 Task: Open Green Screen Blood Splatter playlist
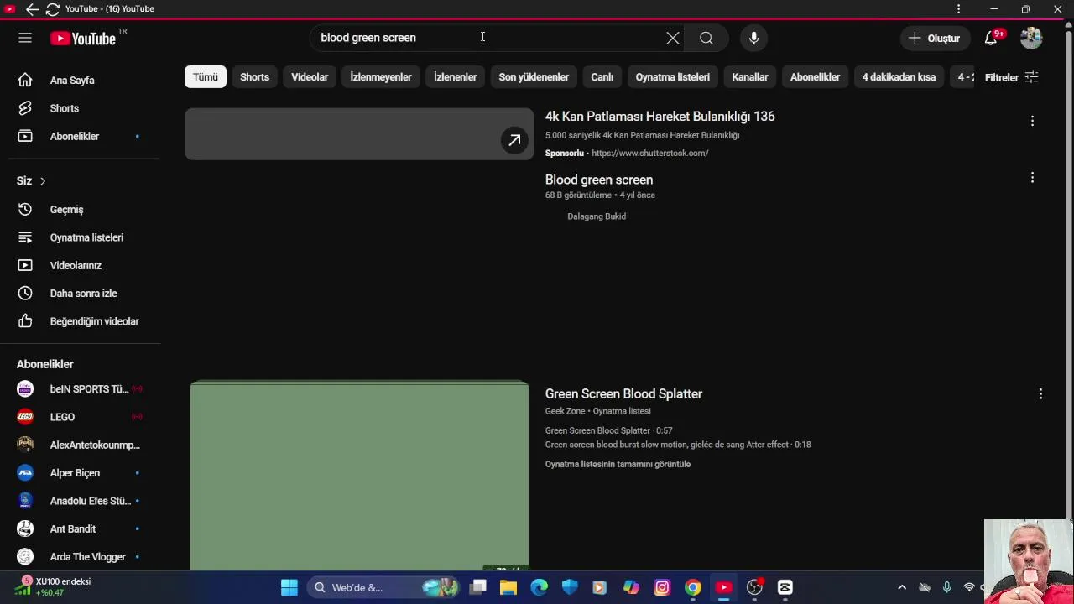[623, 393]
